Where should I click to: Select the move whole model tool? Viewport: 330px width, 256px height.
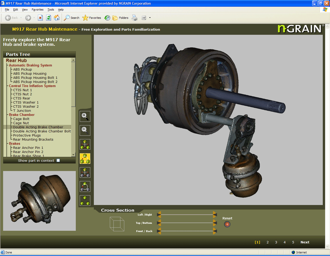(x=85, y=144)
